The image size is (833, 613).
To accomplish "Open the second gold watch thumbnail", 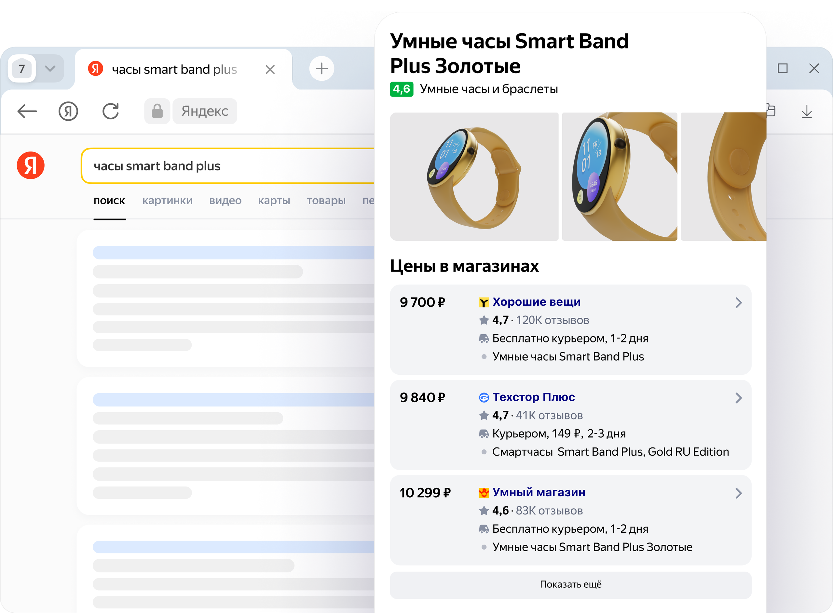I will [x=619, y=177].
